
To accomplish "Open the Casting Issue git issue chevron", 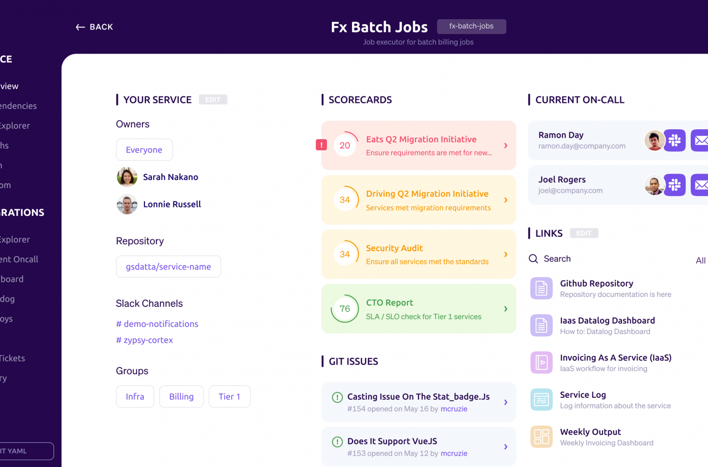I will click(505, 402).
